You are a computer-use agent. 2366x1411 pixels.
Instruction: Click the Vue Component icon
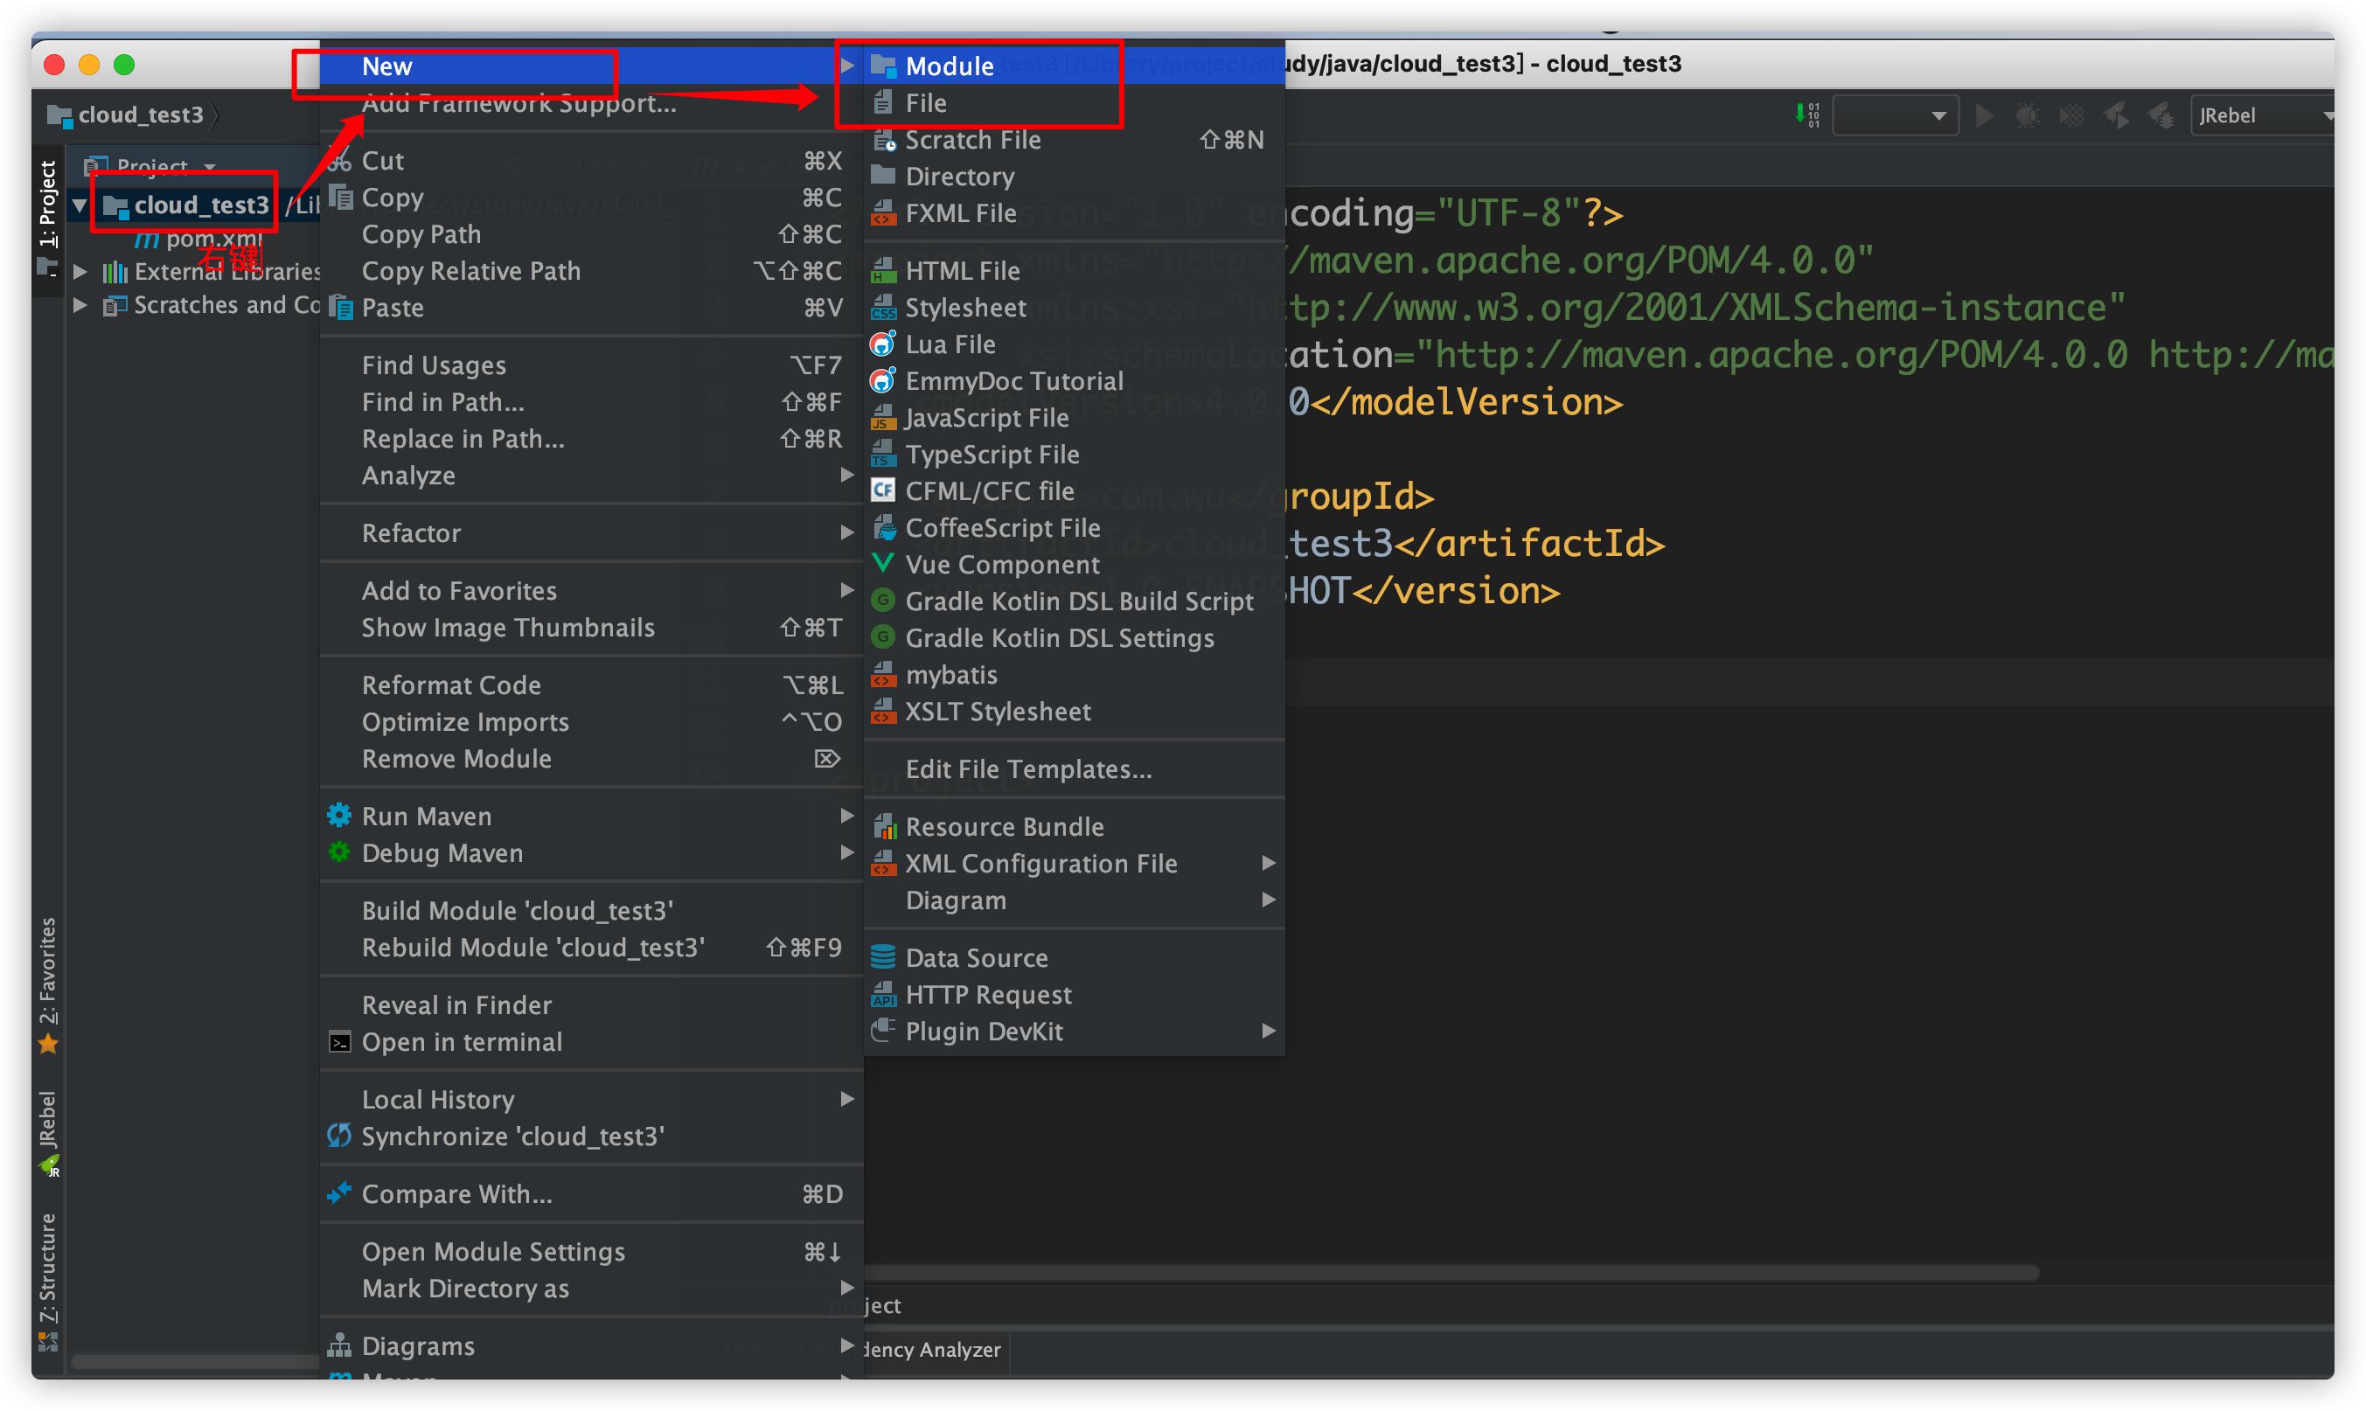(883, 564)
